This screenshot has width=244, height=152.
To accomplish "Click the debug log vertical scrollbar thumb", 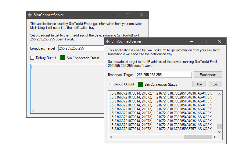I will (219, 126).
